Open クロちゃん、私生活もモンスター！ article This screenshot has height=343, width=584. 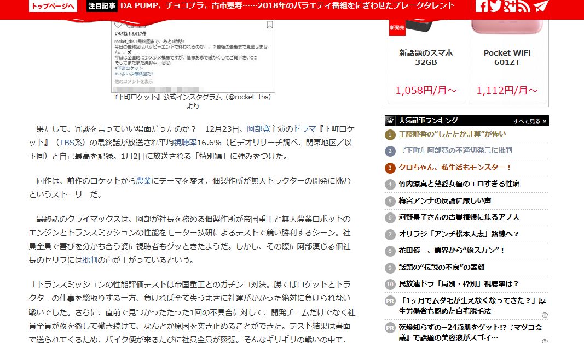[x=455, y=167]
